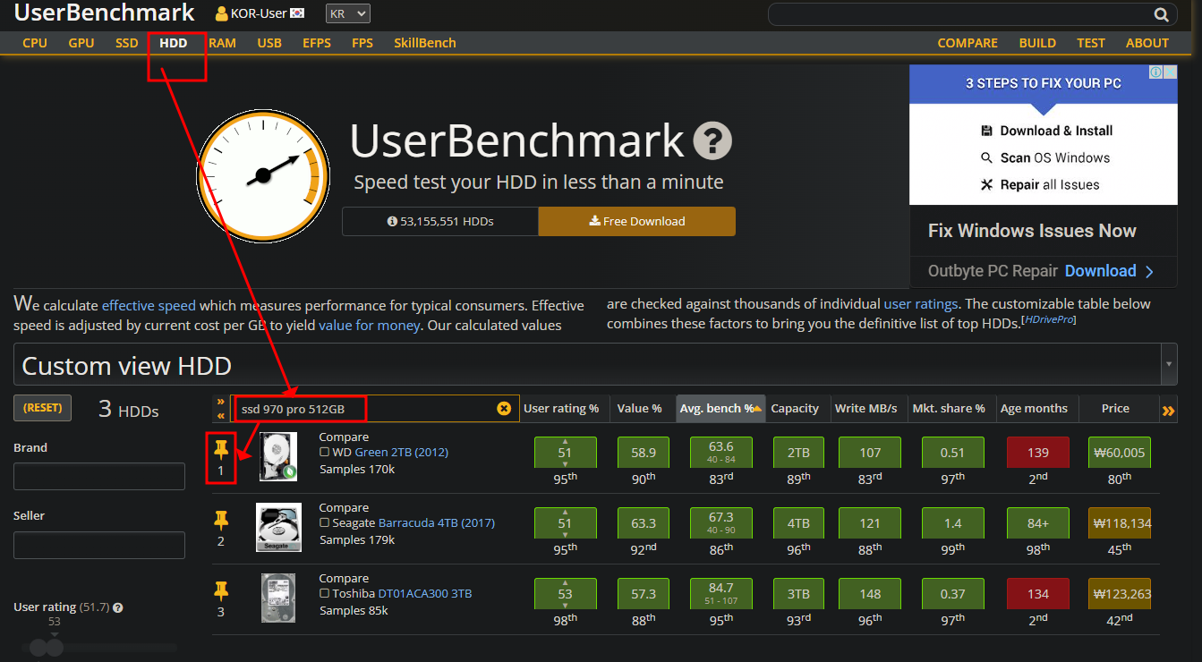Viewport: 1202px width, 662px height.
Task: Open Seagate Barracuda 4TB (2017) link
Action: point(437,523)
